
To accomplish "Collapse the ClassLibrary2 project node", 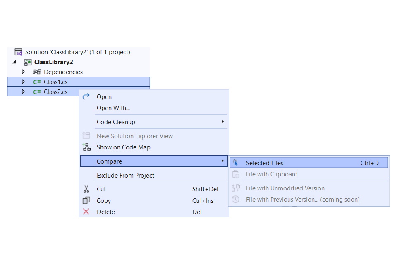I will tap(14, 62).
